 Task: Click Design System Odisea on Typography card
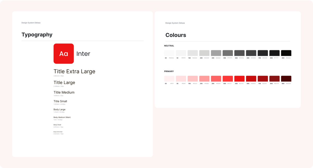(x=31, y=23)
